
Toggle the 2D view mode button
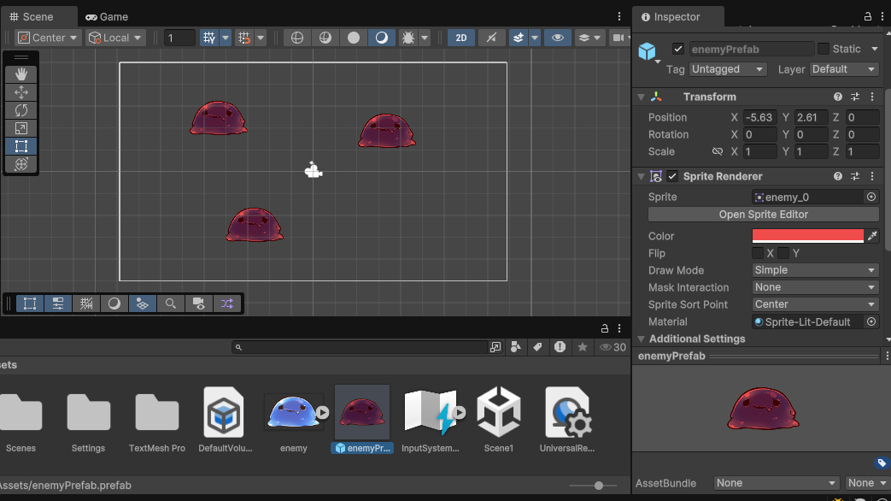[460, 37]
